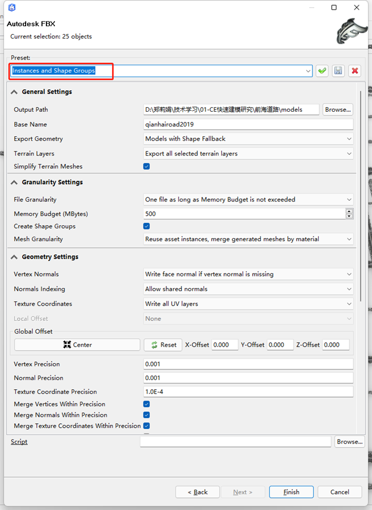The height and width of the screenshot is (510, 372).
Task: Collapse the Geometry Settings section
Action: pos(14,257)
